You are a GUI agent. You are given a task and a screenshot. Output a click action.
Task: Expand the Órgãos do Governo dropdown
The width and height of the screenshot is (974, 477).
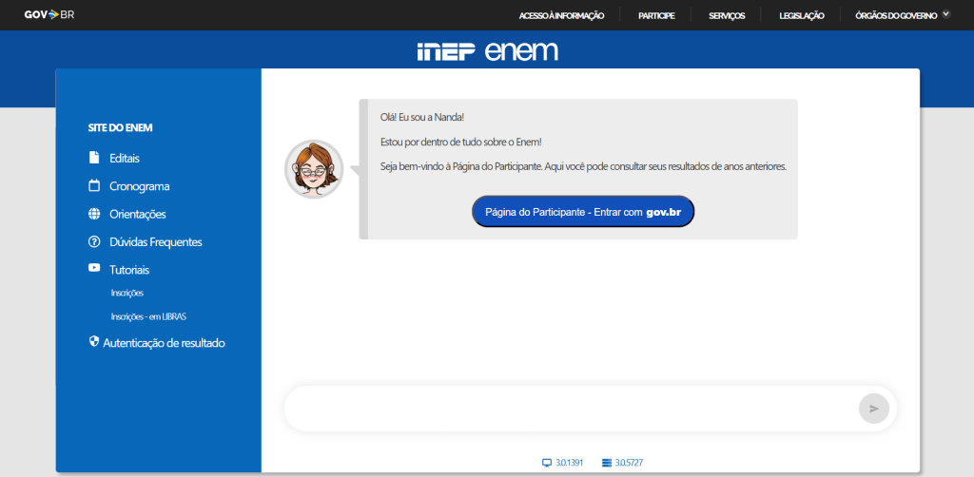[x=945, y=14]
